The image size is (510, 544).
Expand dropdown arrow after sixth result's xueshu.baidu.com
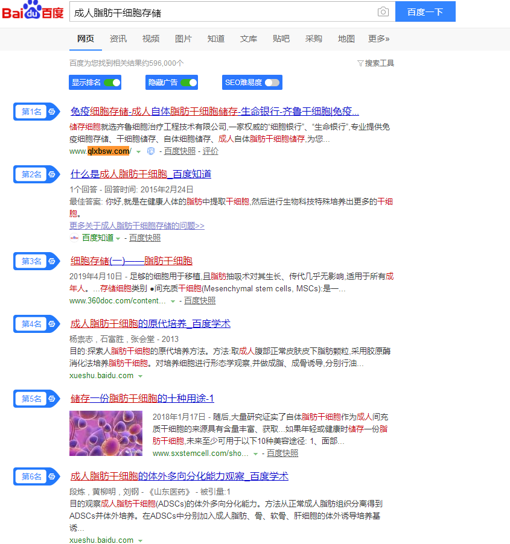(140, 540)
